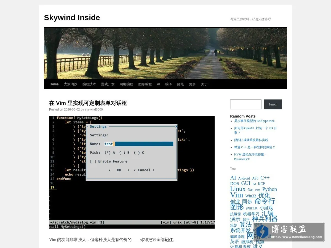
Task: Open the 大浪淘沙 menu
Action: point(71,84)
